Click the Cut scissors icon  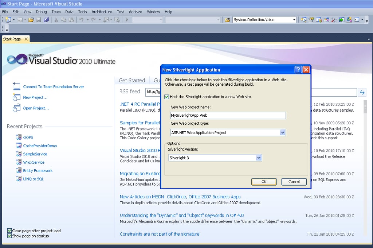click(56, 20)
